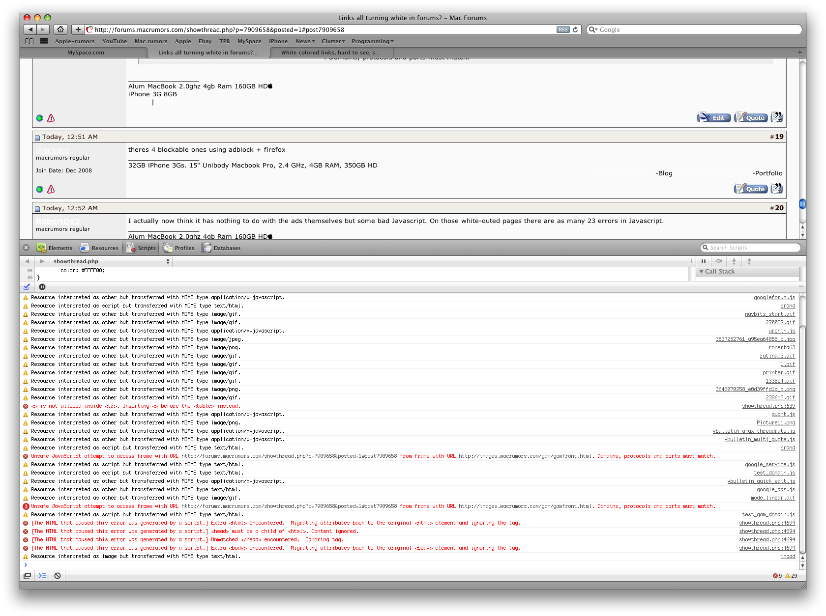Multi-quote icon on post #19
The width and height of the screenshot is (826, 616).
point(777,189)
